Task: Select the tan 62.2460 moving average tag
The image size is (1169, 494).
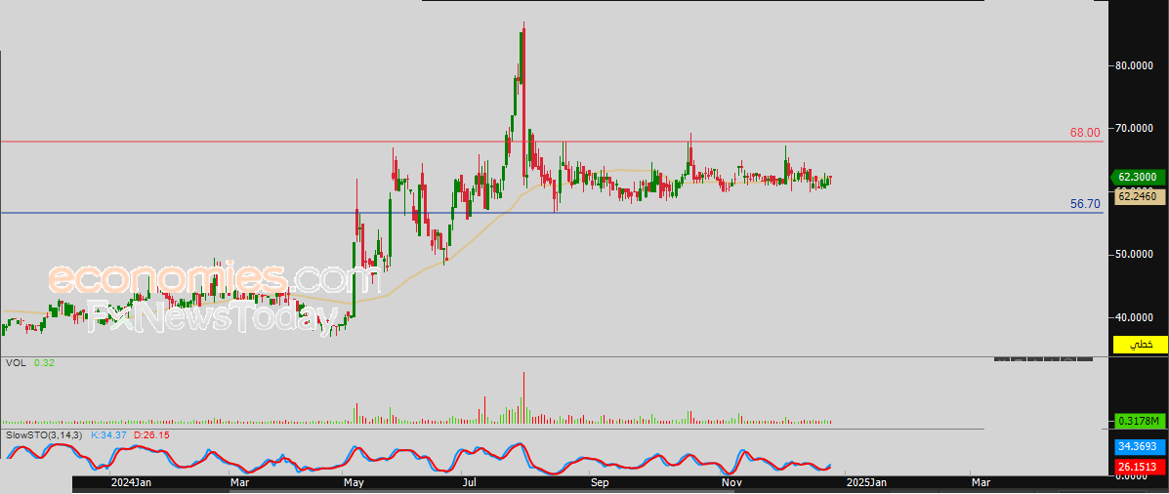Action: pyautogui.click(x=1139, y=196)
